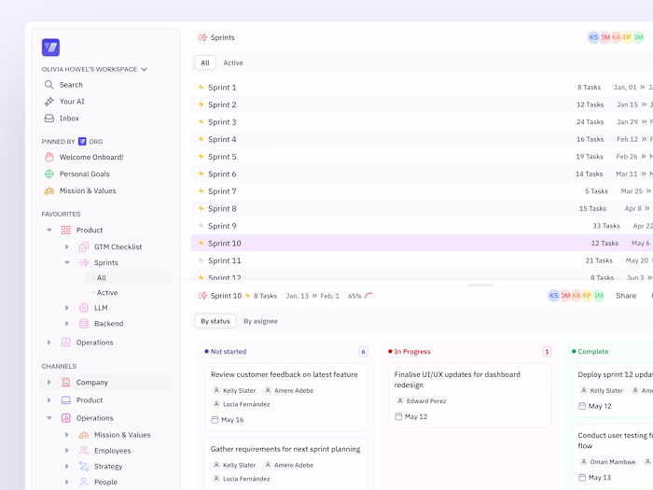Open Personal Goals target icon
Viewport: 653px width, 490px height.
click(x=49, y=174)
